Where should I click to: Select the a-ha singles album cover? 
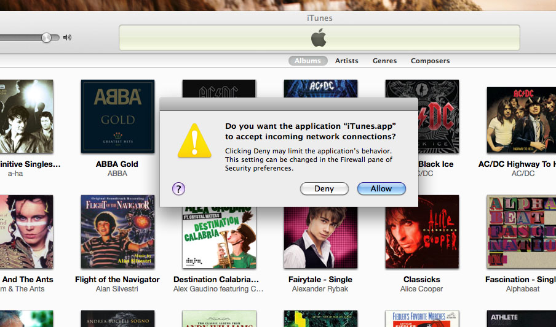[26, 117]
